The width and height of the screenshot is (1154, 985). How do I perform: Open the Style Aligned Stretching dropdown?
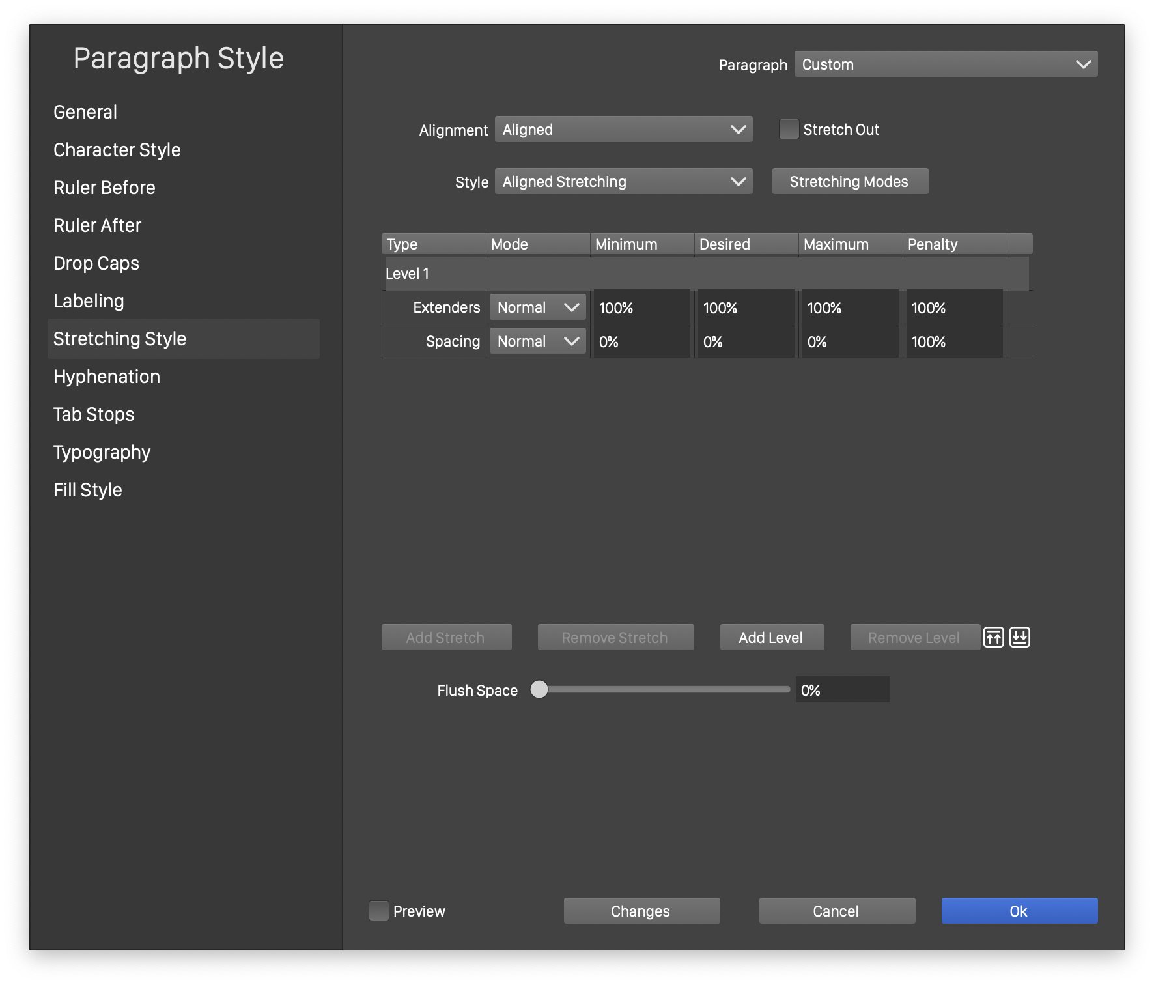pyautogui.click(x=623, y=182)
